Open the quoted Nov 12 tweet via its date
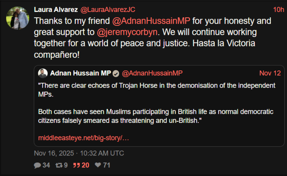This screenshot has width=287, height=176. point(270,73)
